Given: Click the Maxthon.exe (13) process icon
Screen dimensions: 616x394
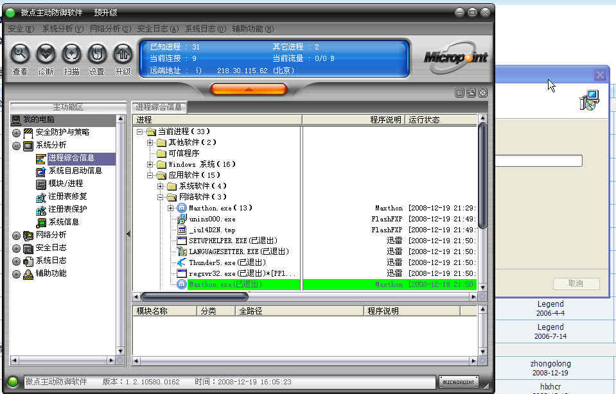Looking at the screenshot, I should click(182, 208).
